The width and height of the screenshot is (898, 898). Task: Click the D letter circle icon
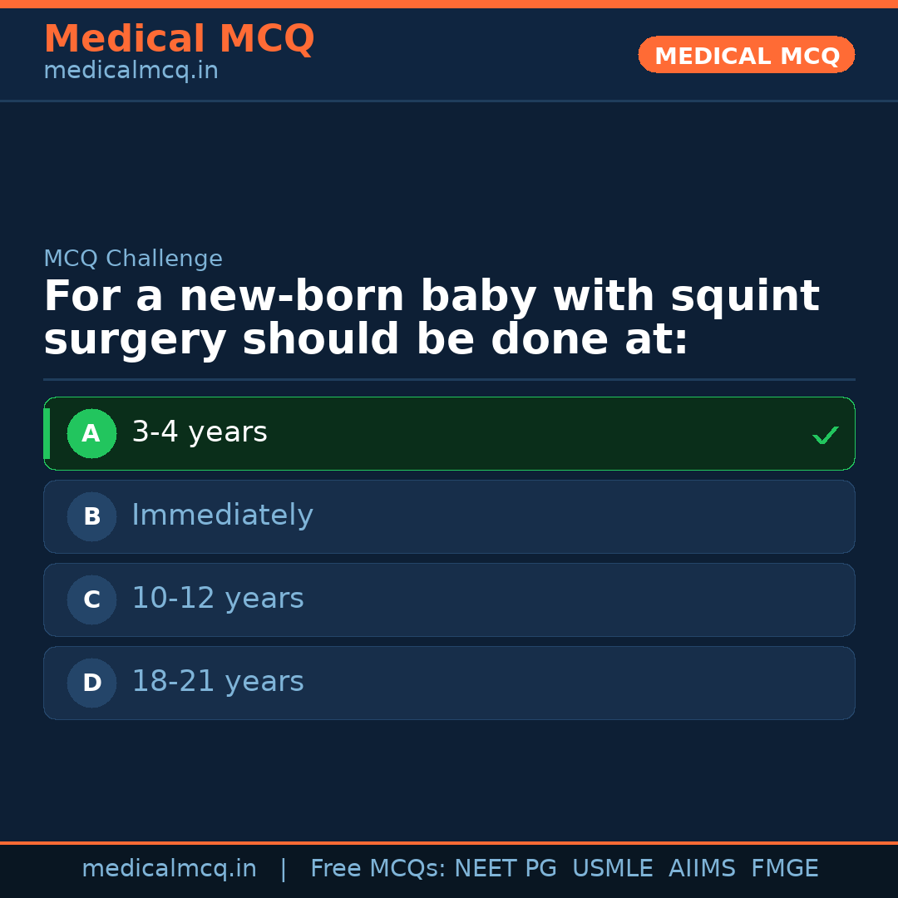click(91, 683)
